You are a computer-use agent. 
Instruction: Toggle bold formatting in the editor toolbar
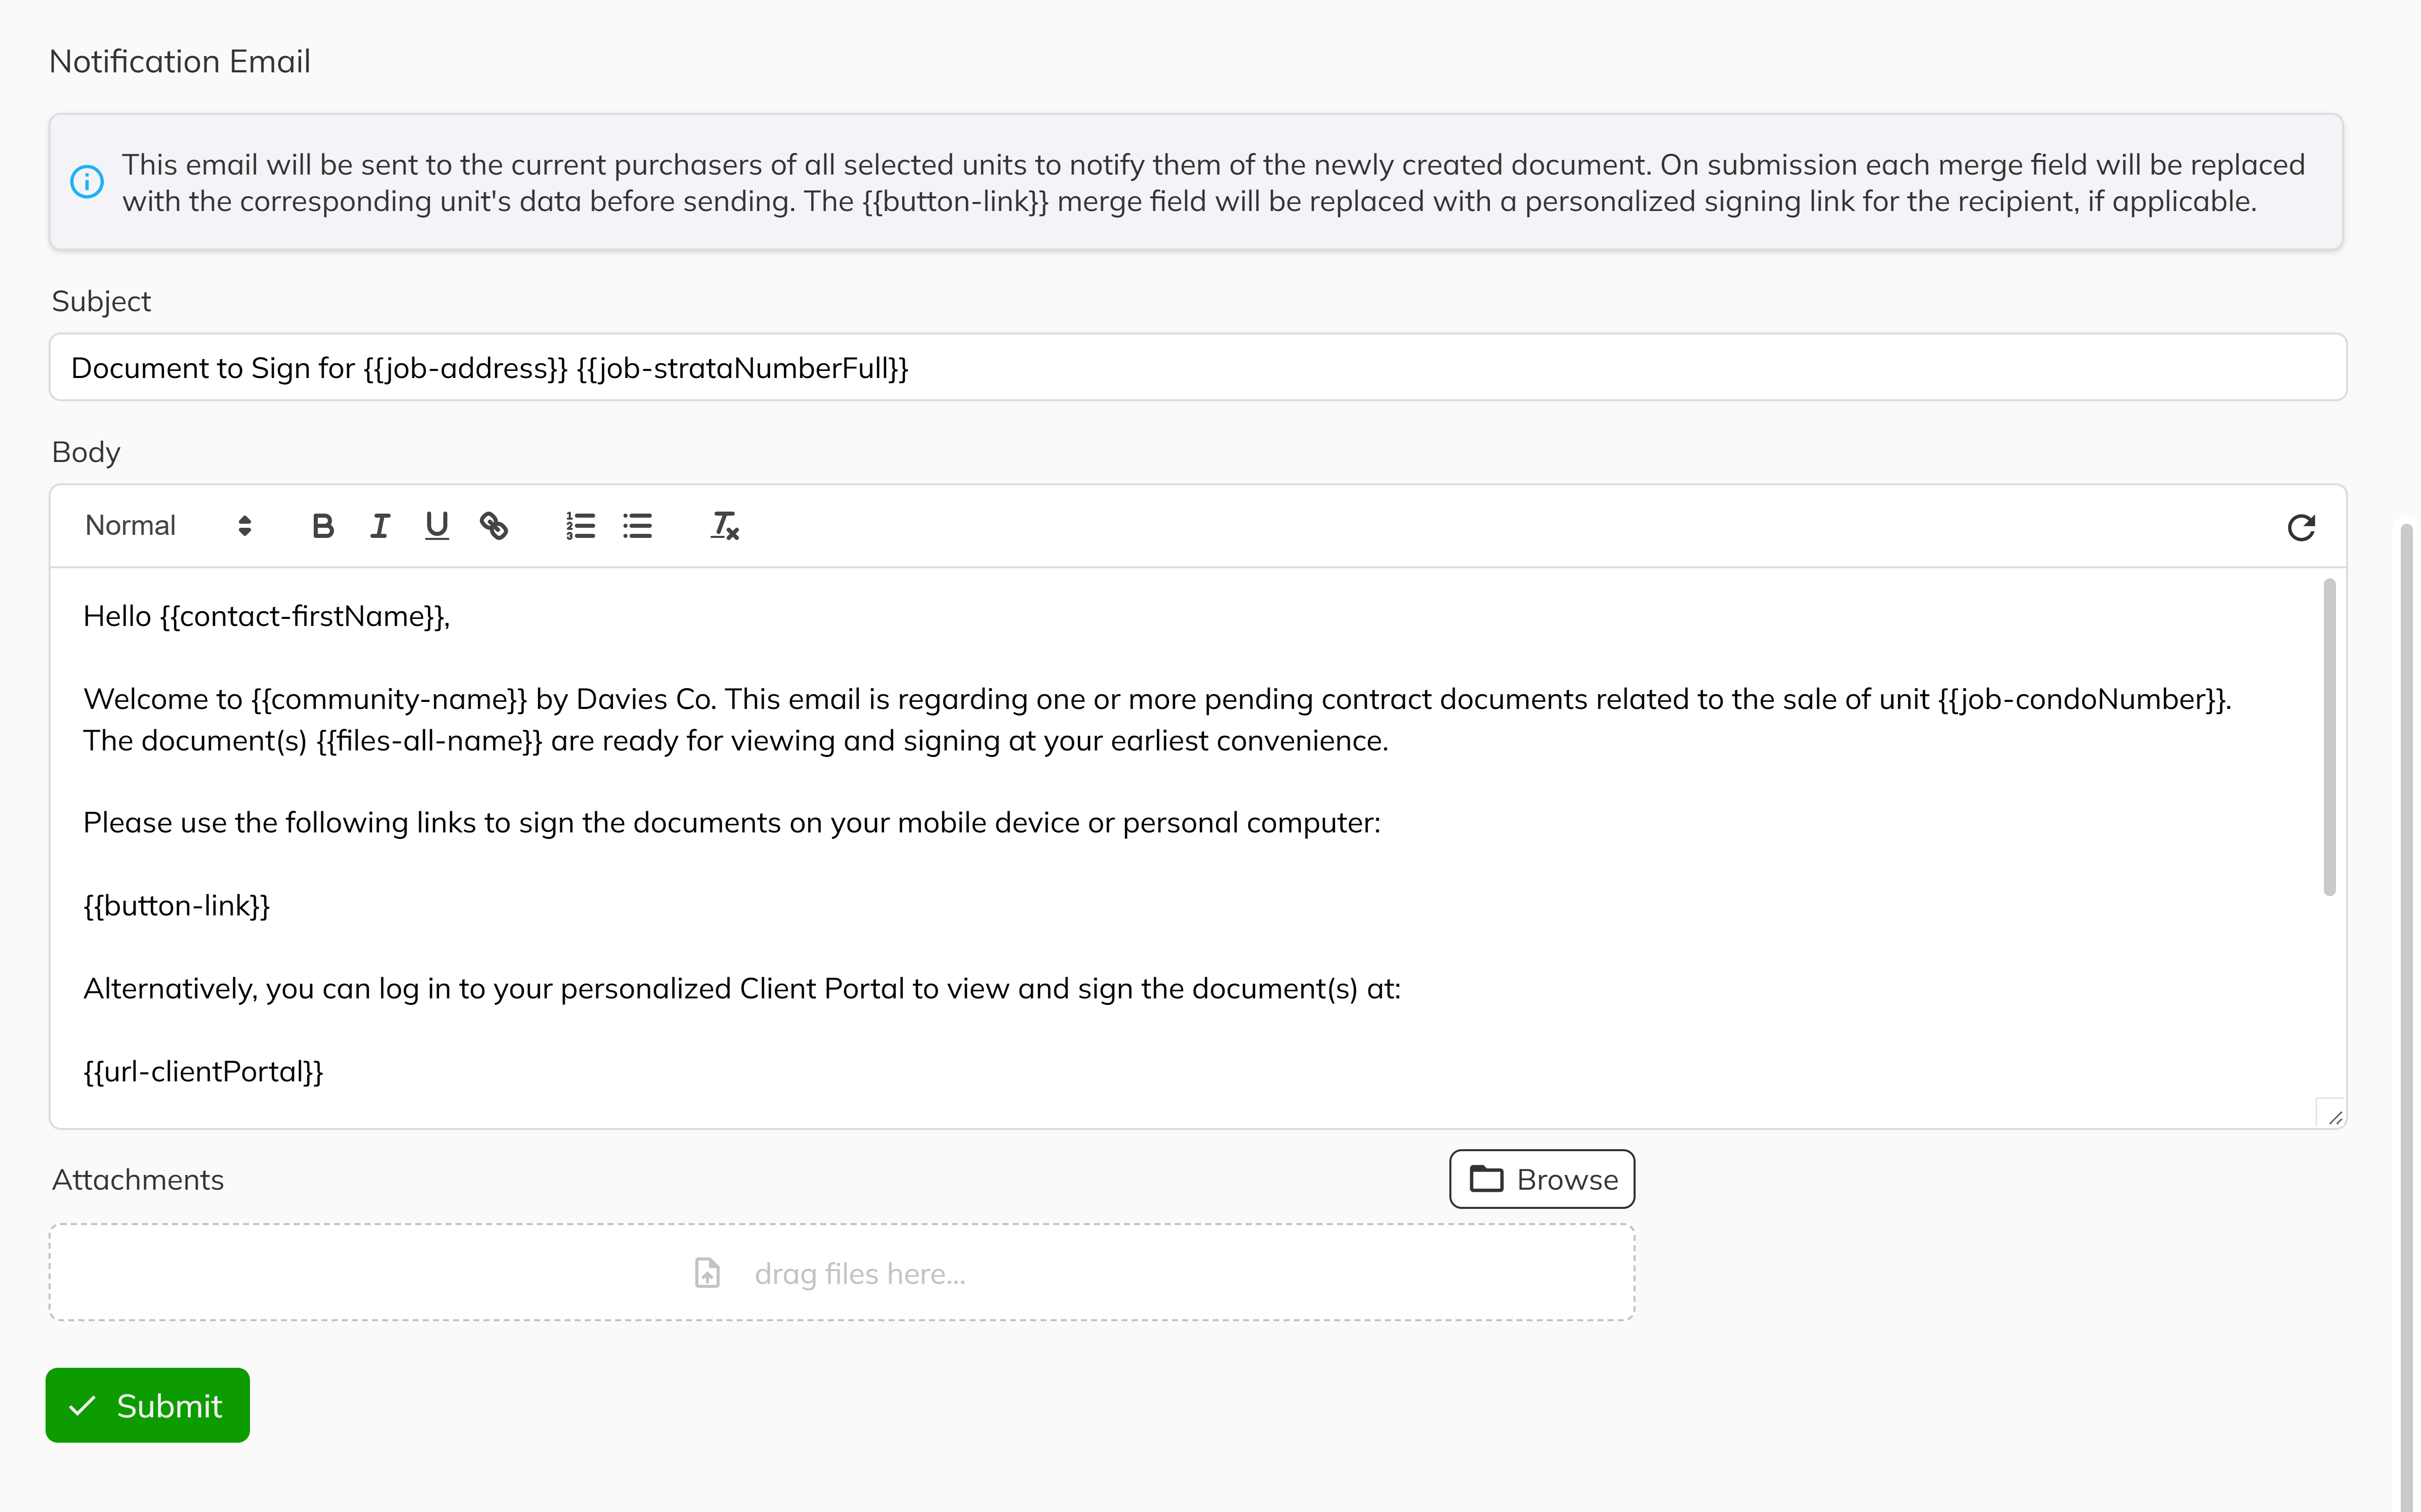322,525
